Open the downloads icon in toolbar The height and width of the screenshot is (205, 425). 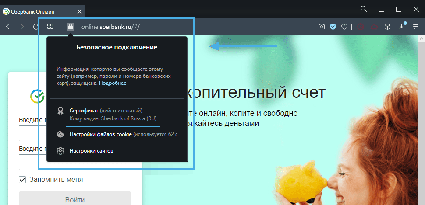[401, 27]
